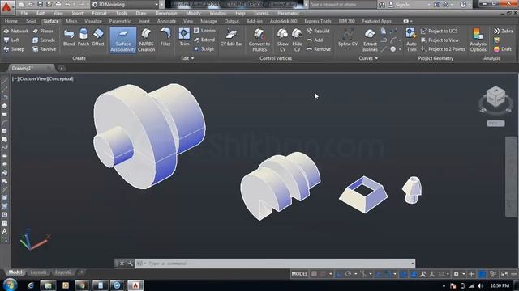Open the Windows Start button
The height and width of the screenshot is (291, 519).
click(x=10, y=285)
